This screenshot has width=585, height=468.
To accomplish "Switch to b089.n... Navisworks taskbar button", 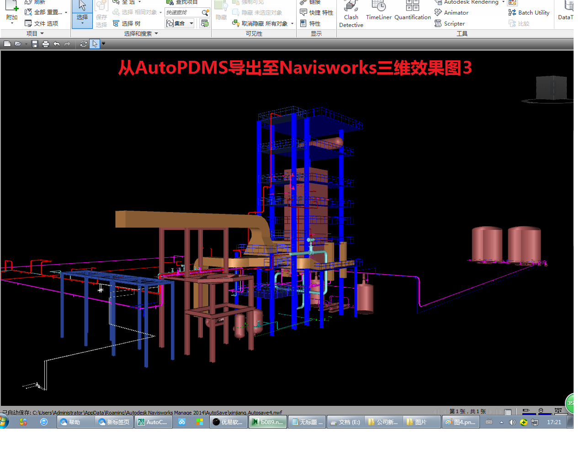I will click(268, 422).
